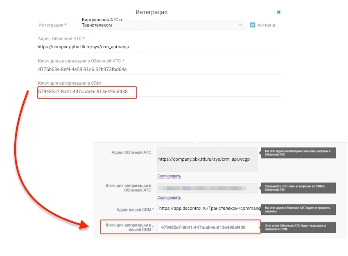Screen dimensions: 348x256
Task: Toggle the Активна checkbox
Action: pos(253,25)
